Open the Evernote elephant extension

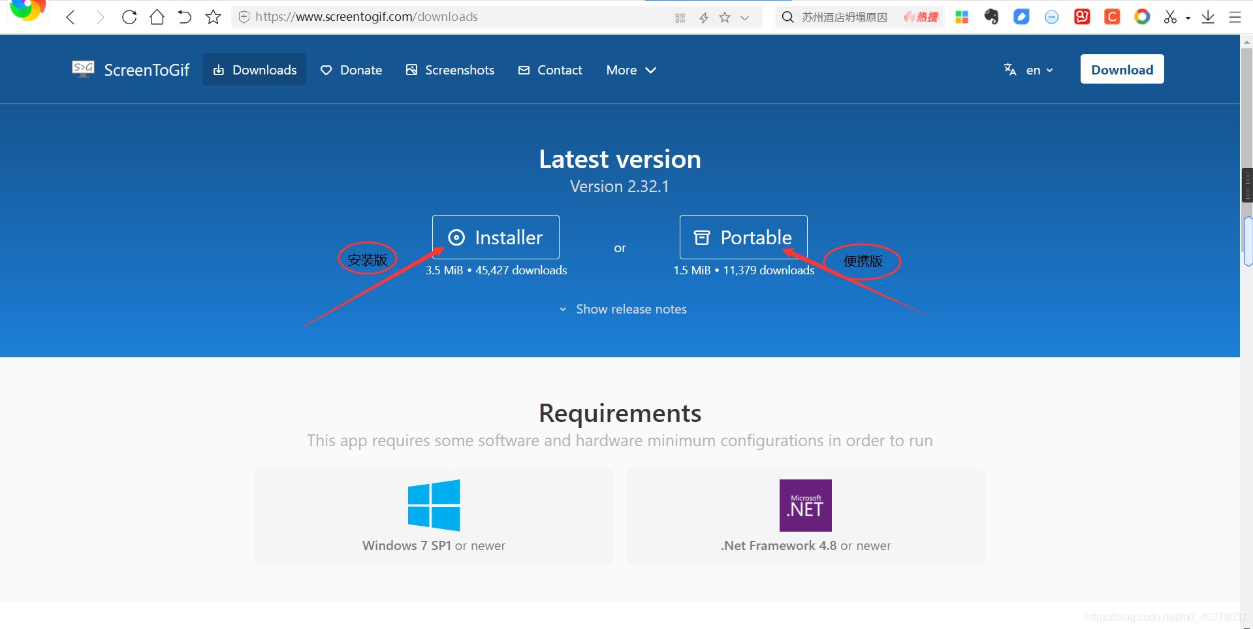[x=991, y=17]
